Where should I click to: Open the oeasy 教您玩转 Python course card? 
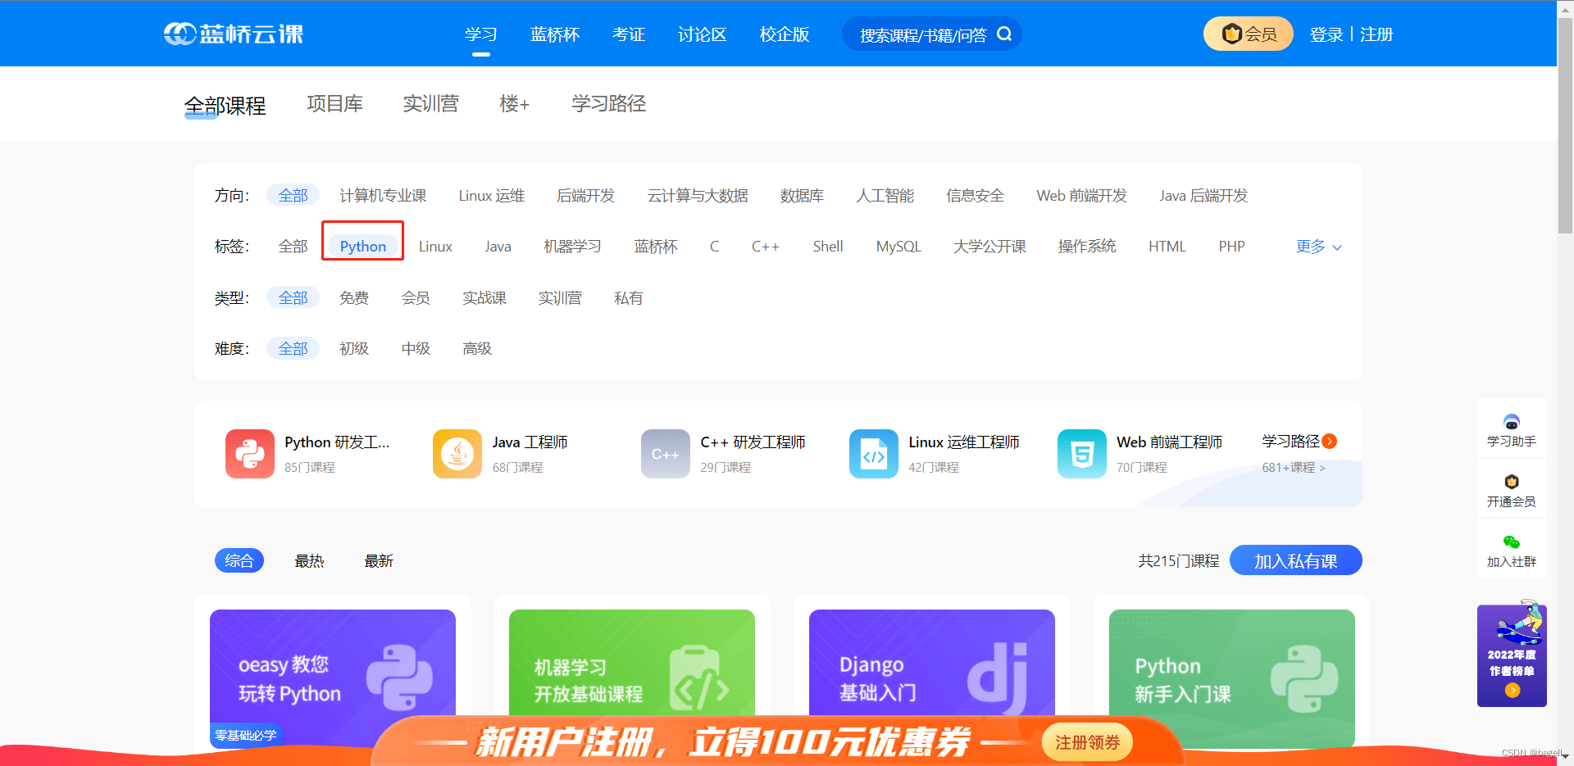pos(333,678)
